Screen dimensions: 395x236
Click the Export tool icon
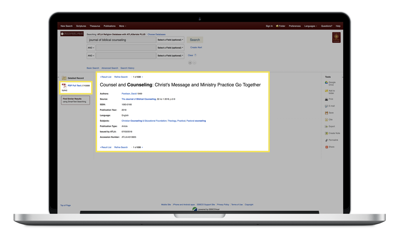[326, 127]
